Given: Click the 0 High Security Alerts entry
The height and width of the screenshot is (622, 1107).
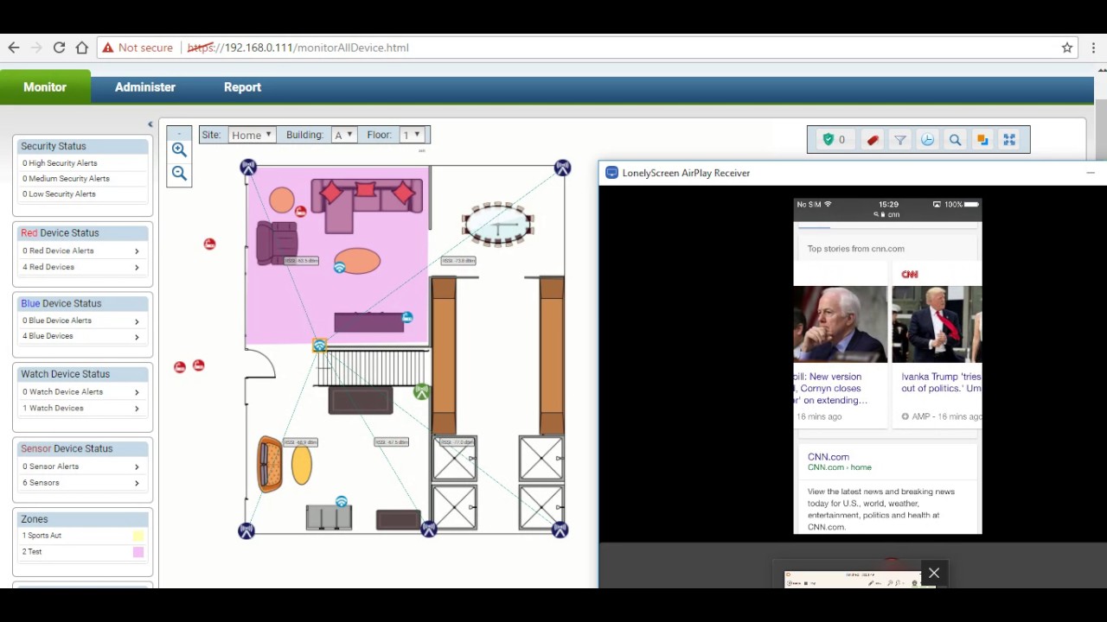Looking at the screenshot, I should pos(60,163).
